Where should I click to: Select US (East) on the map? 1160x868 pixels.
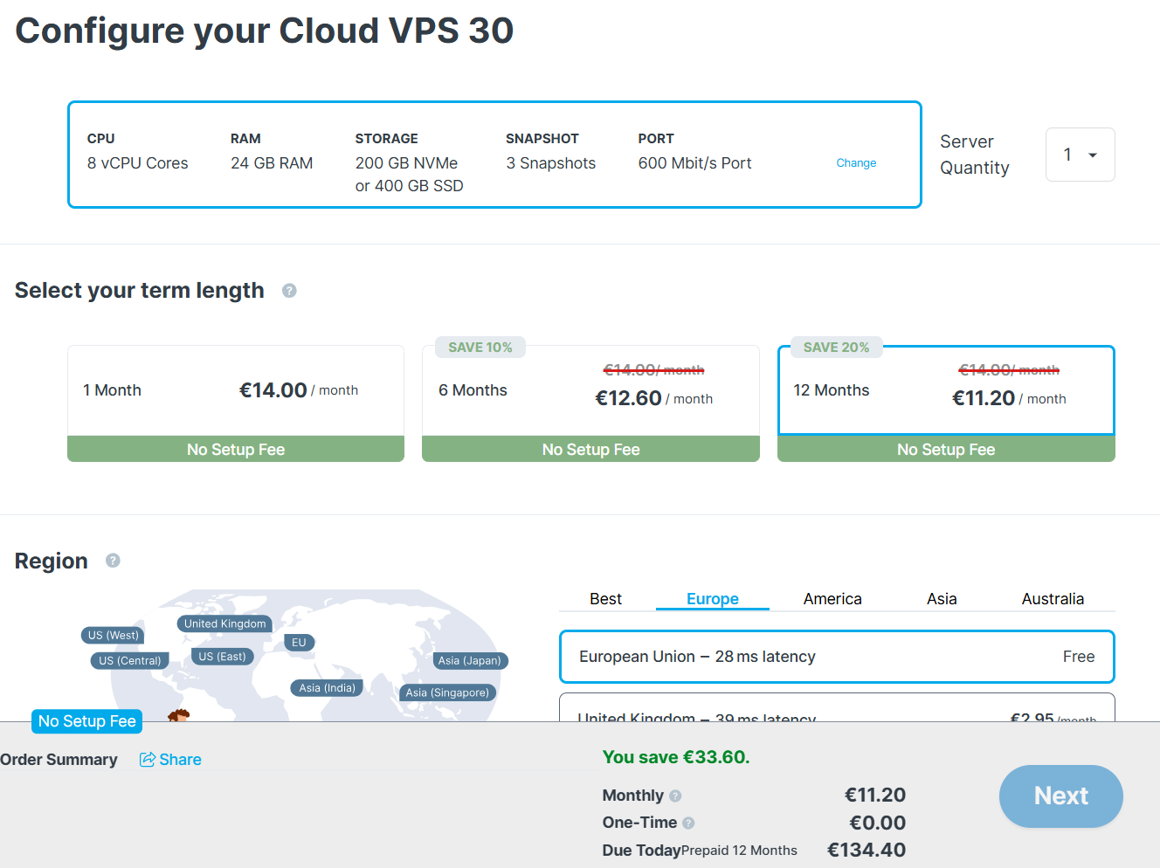tap(222, 656)
